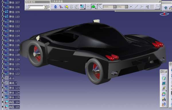
Task: Click the greyed points icon after the 1deg stepper
Action: point(131,7)
